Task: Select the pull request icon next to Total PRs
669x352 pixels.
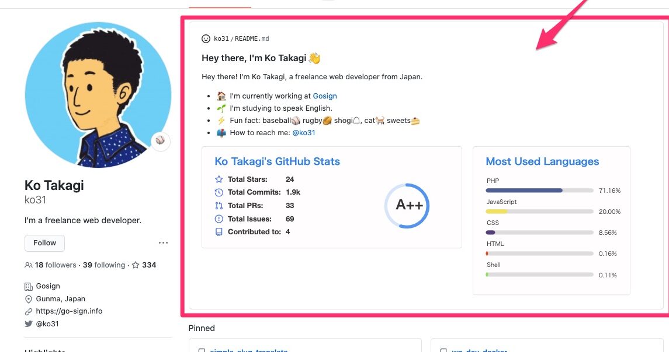Action: (x=219, y=205)
